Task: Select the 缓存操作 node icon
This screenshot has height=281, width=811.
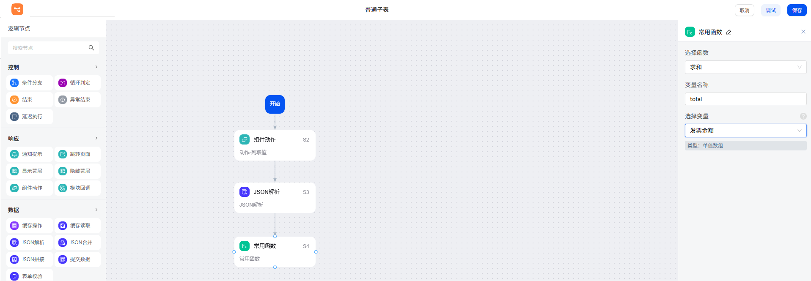Action: tap(14, 226)
